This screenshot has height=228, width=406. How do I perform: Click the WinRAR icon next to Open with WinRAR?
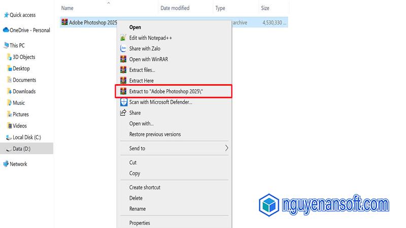[x=123, y=59]
